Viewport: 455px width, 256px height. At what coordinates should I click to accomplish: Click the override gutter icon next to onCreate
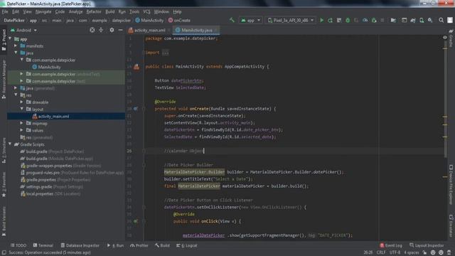coord(136,109)
